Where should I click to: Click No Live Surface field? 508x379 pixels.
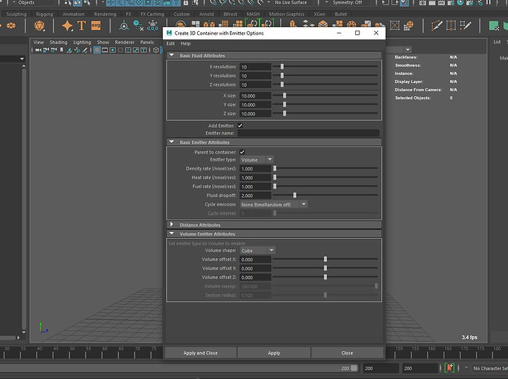291,3
